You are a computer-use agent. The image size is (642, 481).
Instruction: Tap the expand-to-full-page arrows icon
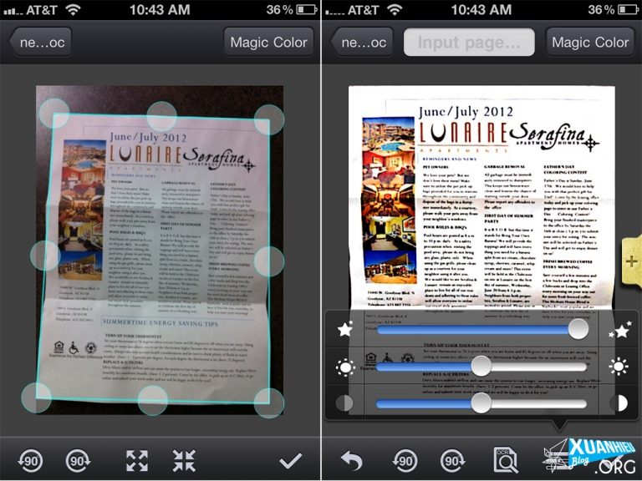[x=137, y=461]
